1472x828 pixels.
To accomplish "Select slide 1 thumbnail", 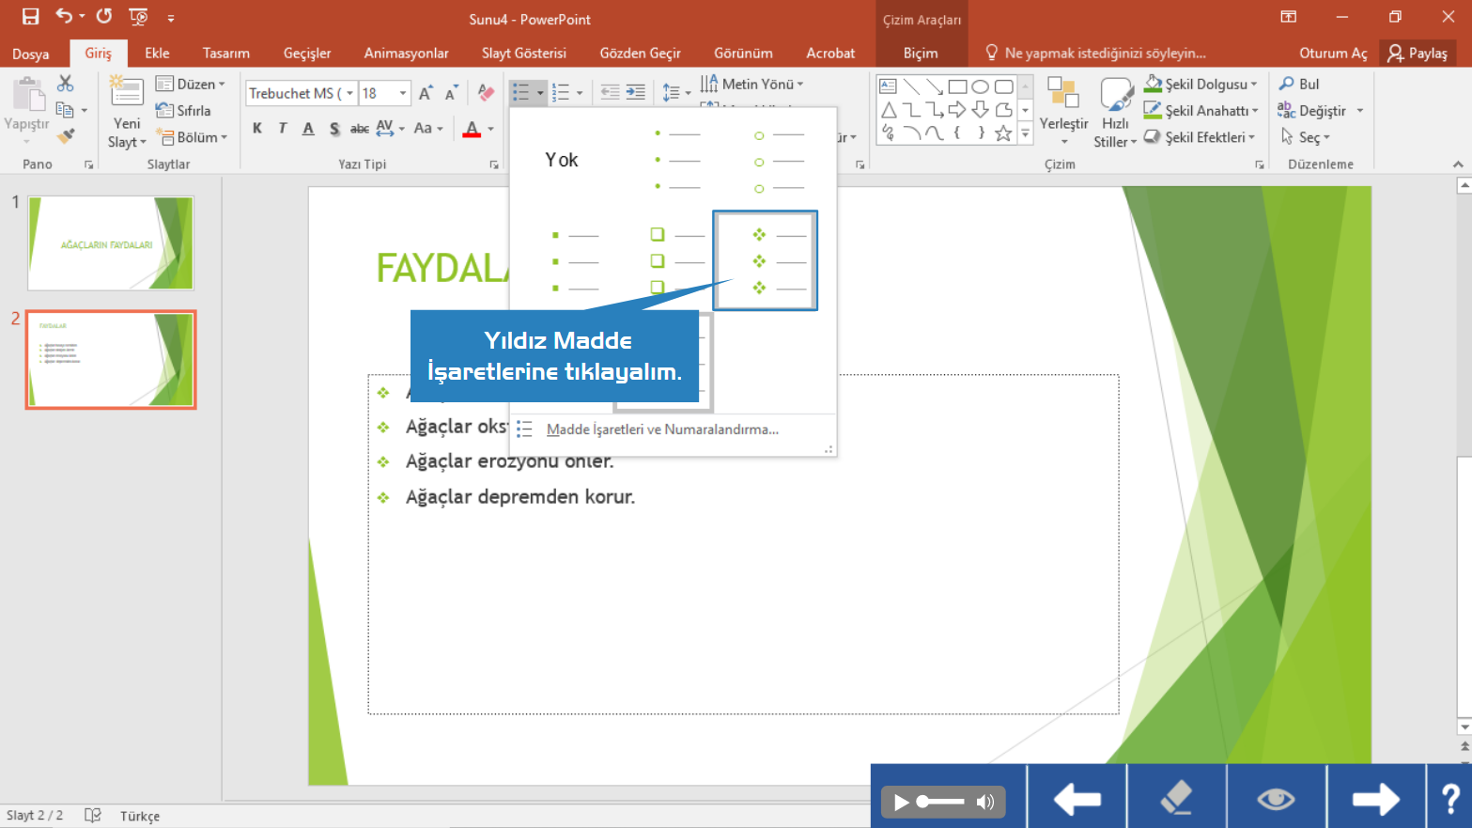I will 111,243.
